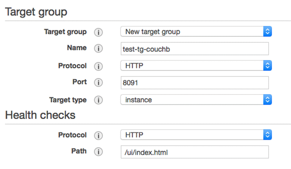Open the Target type instance dropdown
Viewport: 291px width, 169px height.
click(x=196, y=100)
